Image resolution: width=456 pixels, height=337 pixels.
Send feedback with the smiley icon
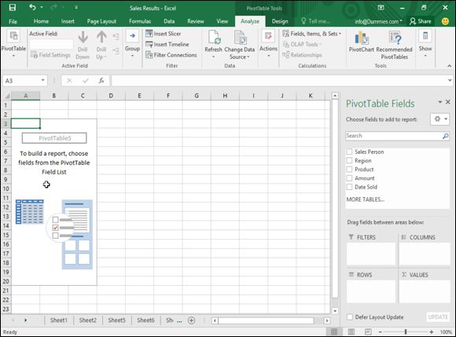(x=445, y=21)
